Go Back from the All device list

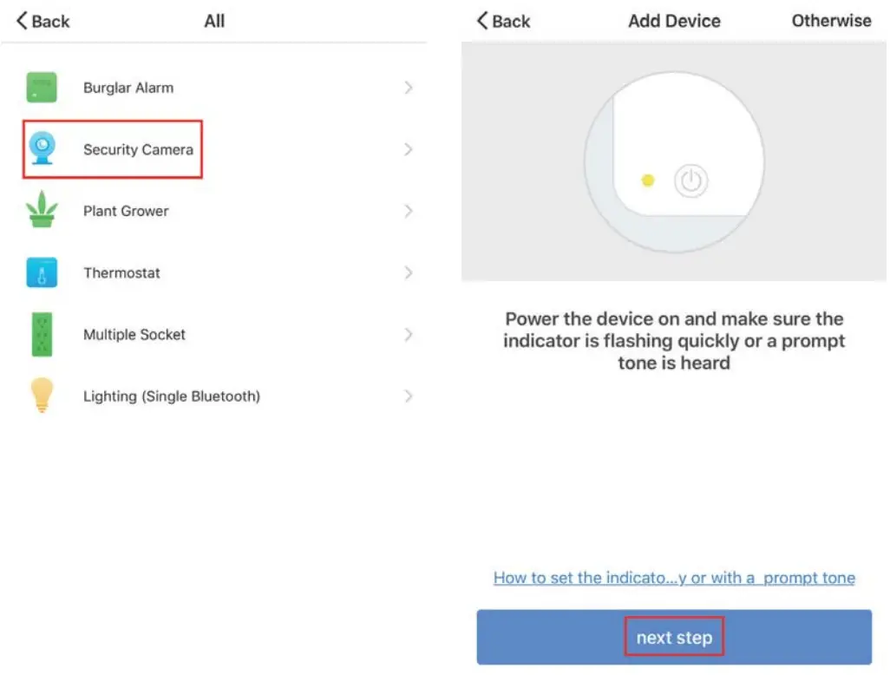point(43,21)
